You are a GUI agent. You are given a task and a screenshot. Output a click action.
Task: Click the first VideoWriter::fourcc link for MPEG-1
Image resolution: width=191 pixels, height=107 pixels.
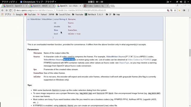tap(115, 57)
